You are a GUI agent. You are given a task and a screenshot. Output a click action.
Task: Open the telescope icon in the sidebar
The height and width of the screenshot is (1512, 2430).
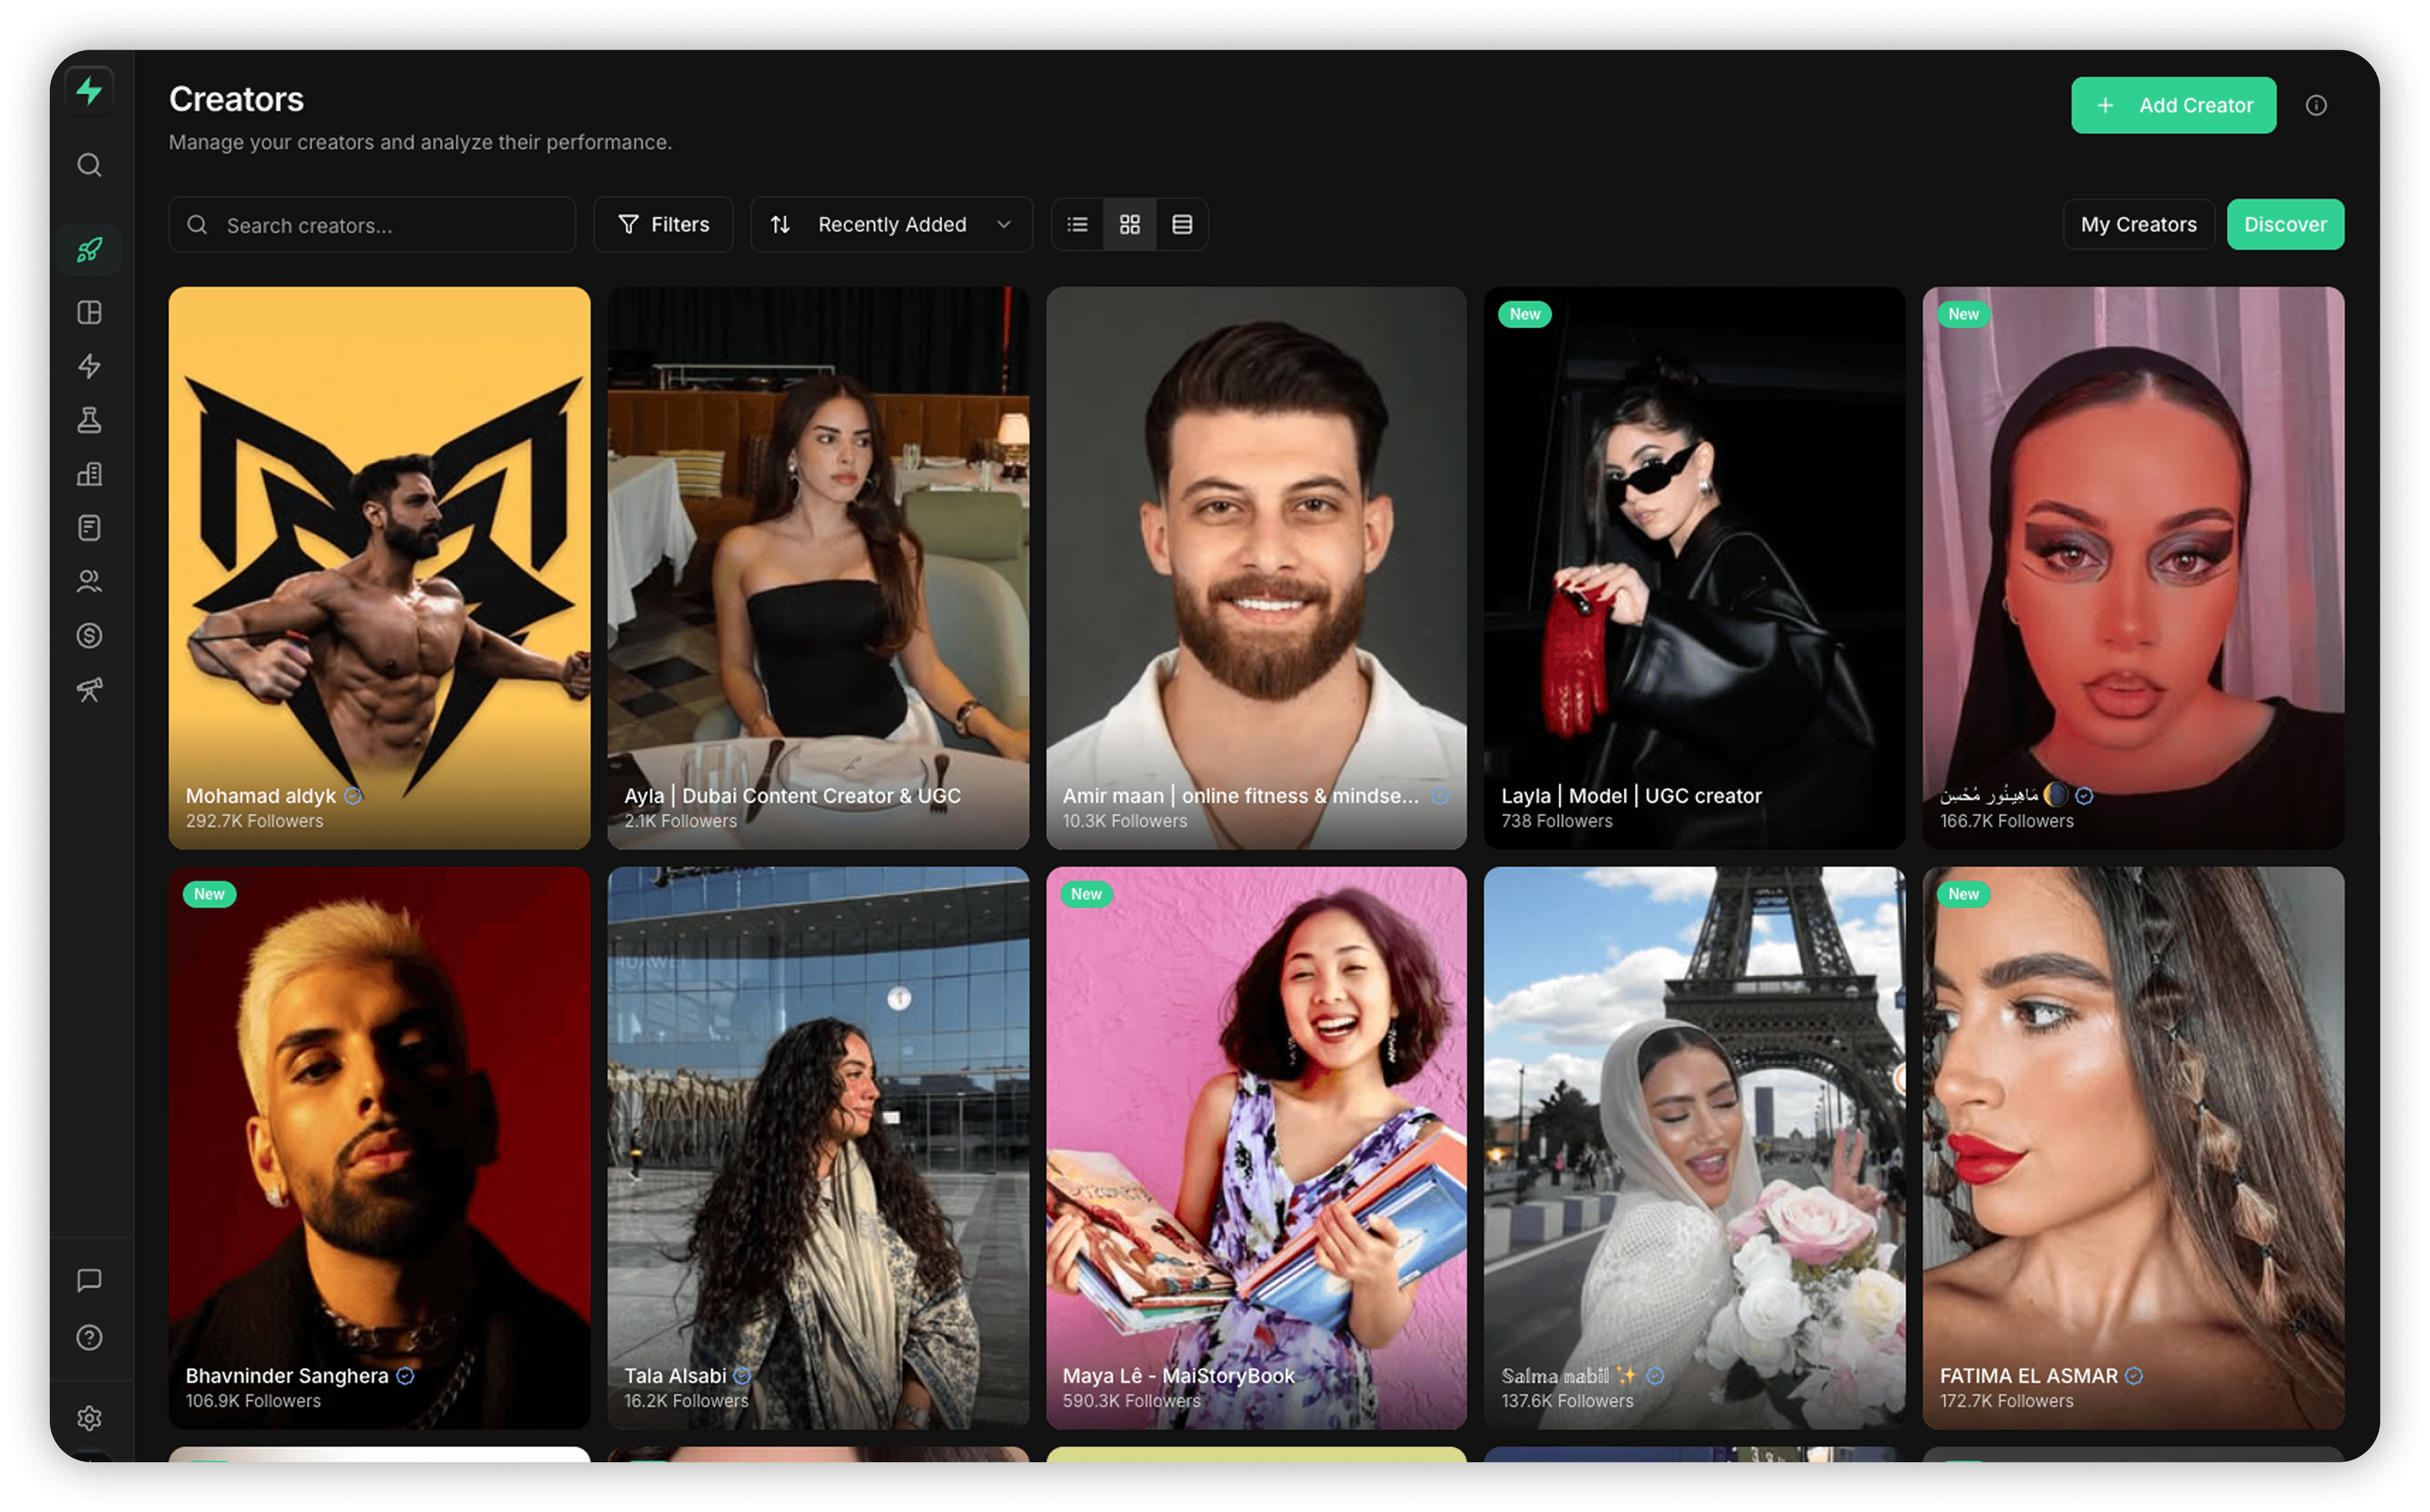[x=89, y=689]
